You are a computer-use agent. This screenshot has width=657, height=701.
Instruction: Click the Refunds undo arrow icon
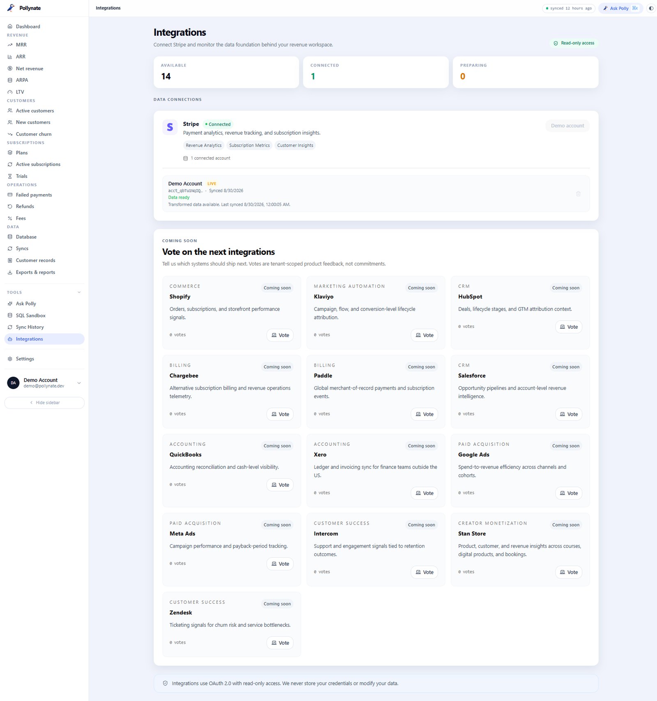click(10, 206)
